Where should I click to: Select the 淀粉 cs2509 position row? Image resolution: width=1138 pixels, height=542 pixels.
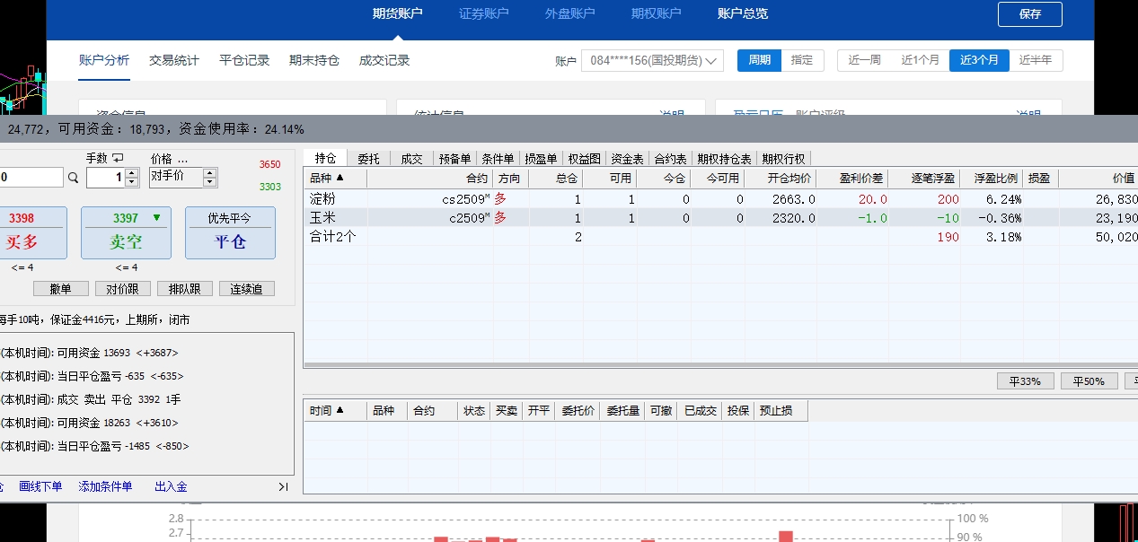coord(720,199)
